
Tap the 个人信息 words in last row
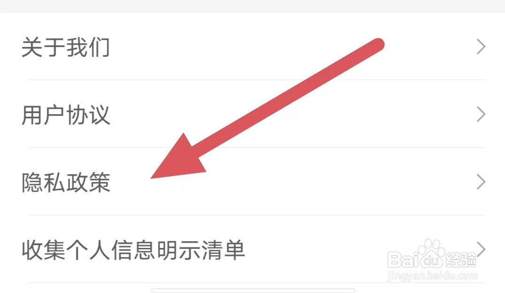coord(111,250)
